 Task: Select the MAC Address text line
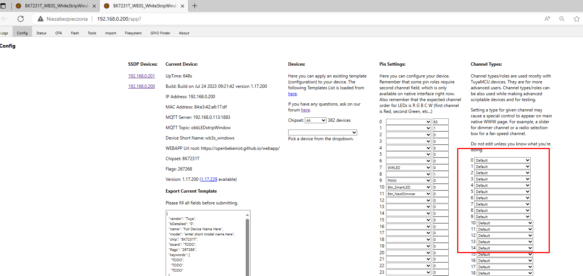click(196, 107)
